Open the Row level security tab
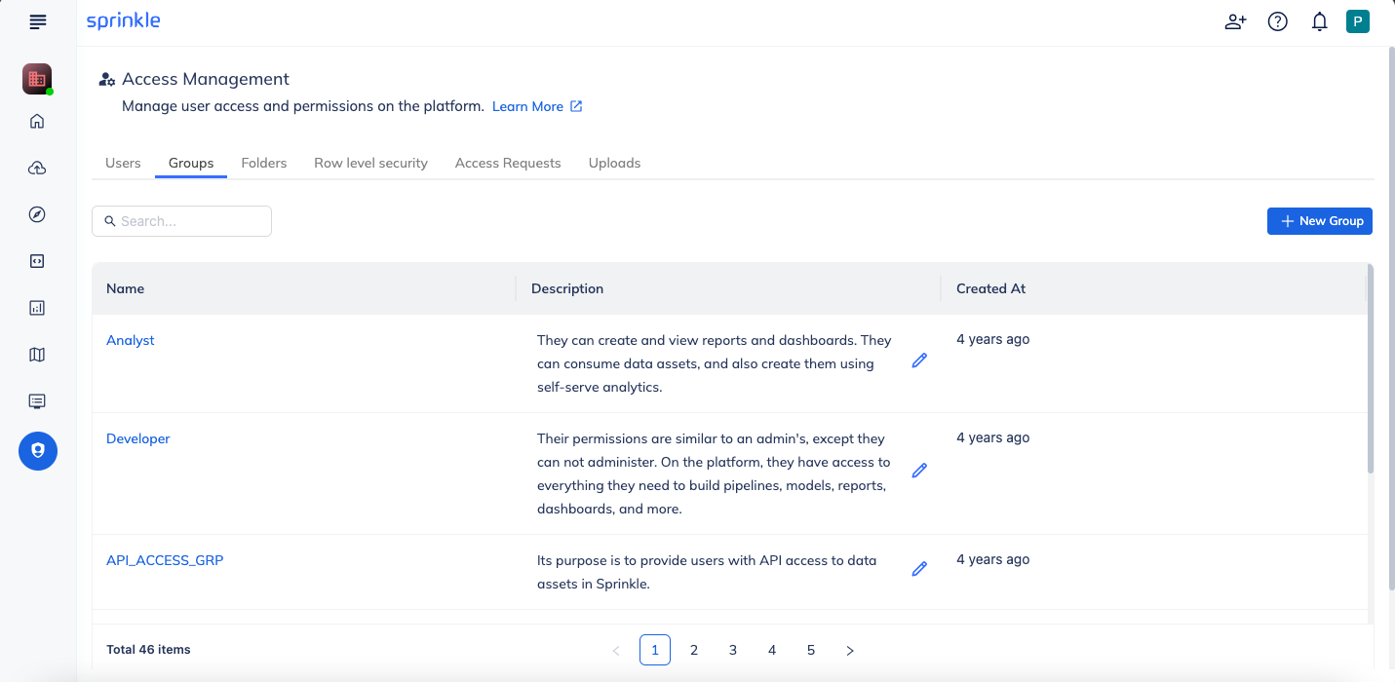1395x682 pixels. click(x=370, y=163)
